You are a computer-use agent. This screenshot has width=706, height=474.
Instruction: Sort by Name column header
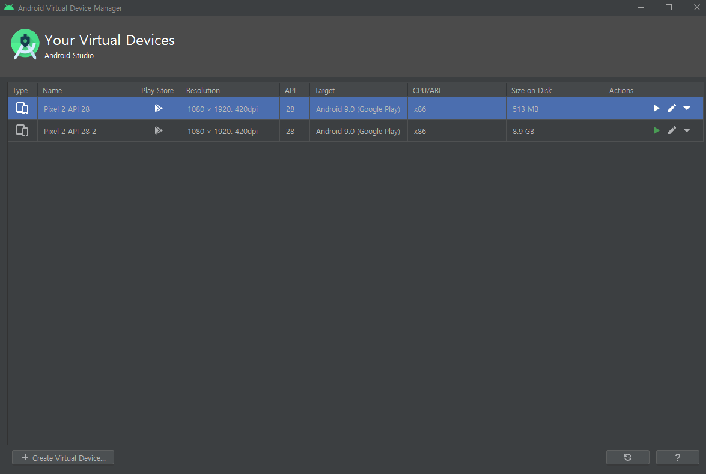87,90
